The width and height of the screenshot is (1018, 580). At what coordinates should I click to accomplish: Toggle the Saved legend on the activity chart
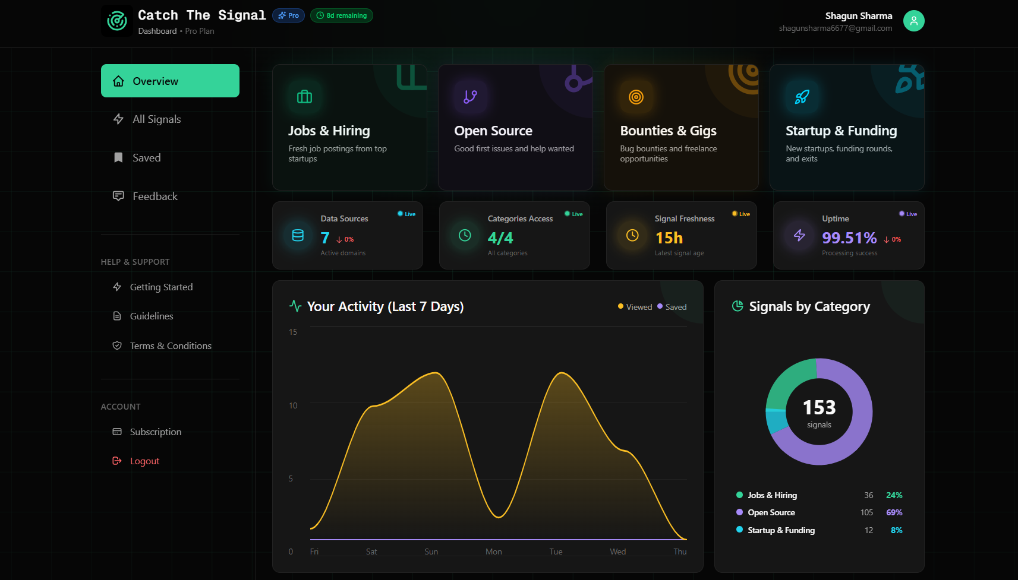673,306
